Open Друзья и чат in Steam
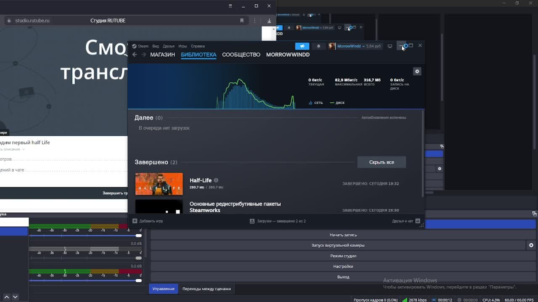Screen dimensions: 538x302 [x=403, y=221]
